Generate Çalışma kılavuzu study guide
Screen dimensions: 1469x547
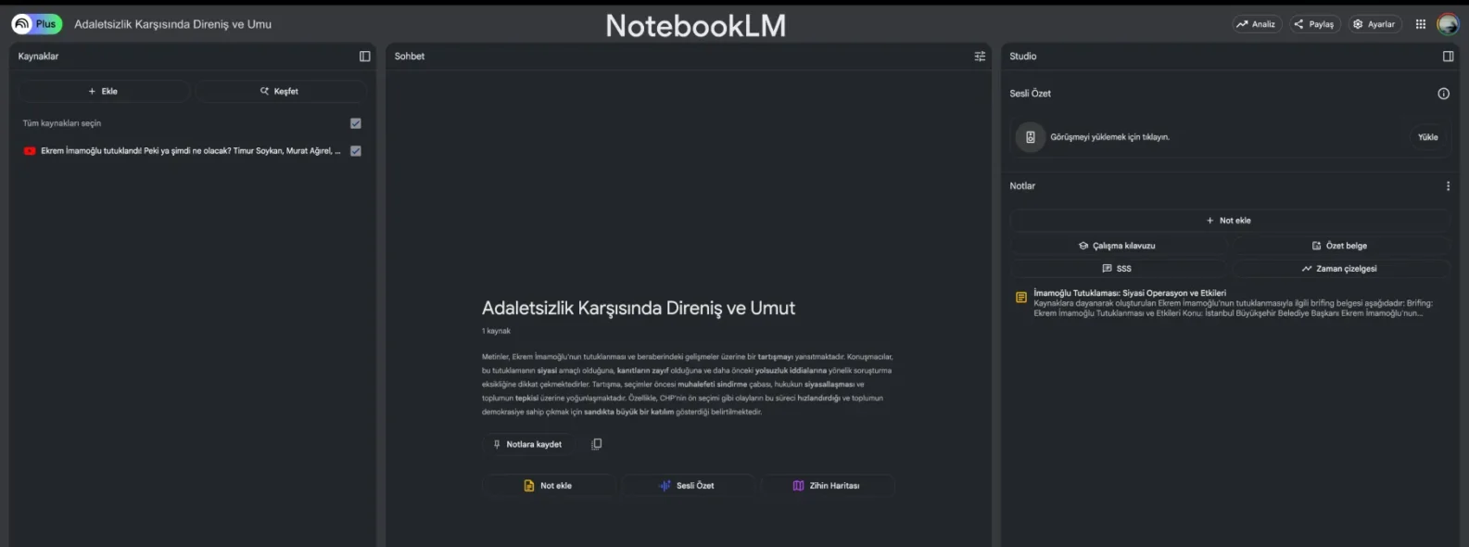(1118, 246)
